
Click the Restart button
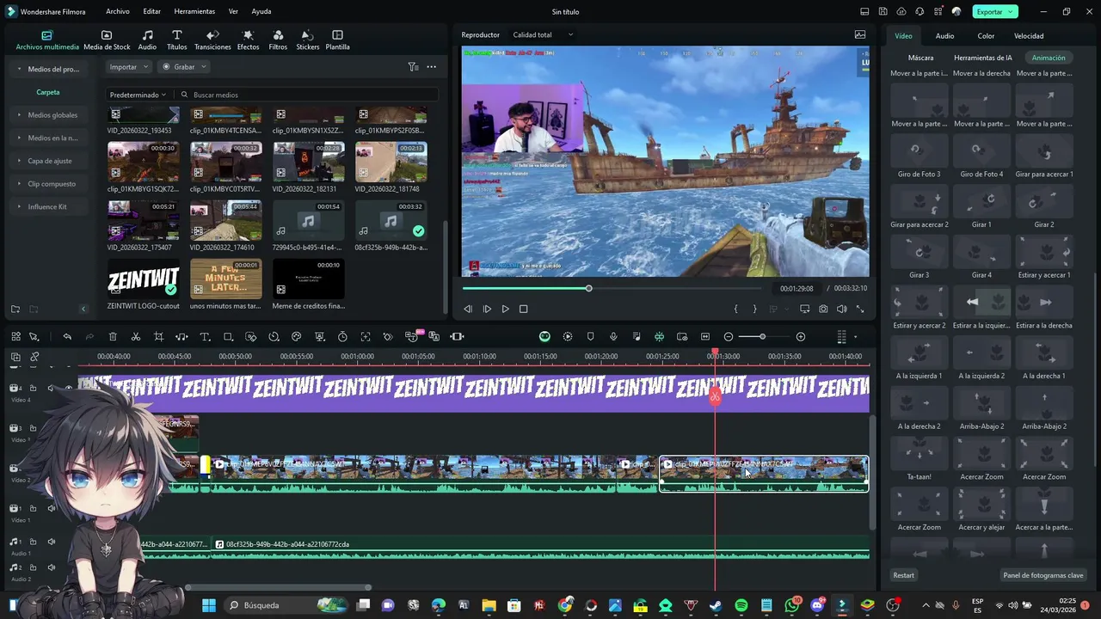tap(903, 575)
